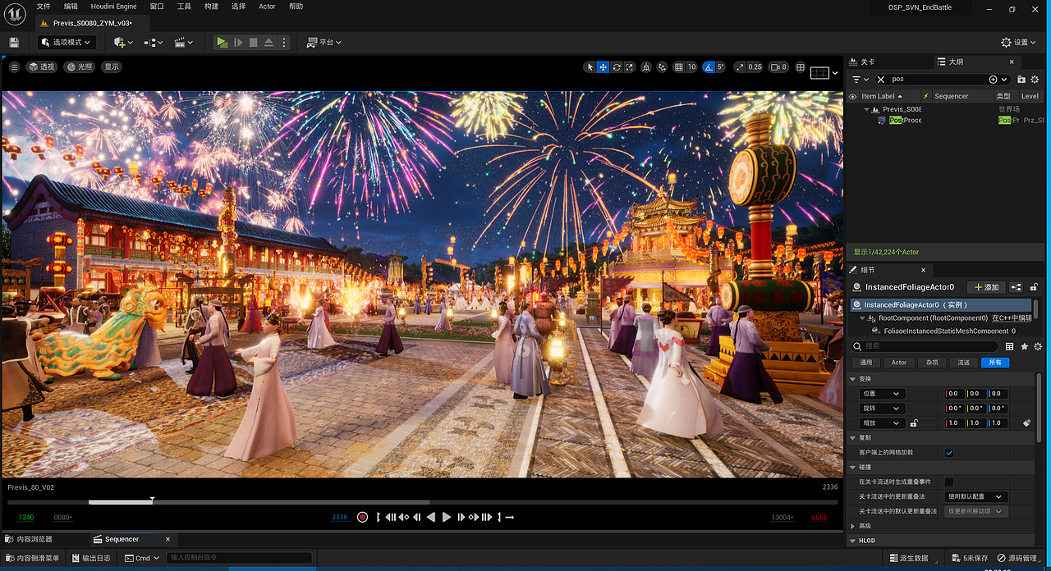Change scale snap value 0.25
The width and height of the screenshot is (1051, 571).
pos(755,67)
